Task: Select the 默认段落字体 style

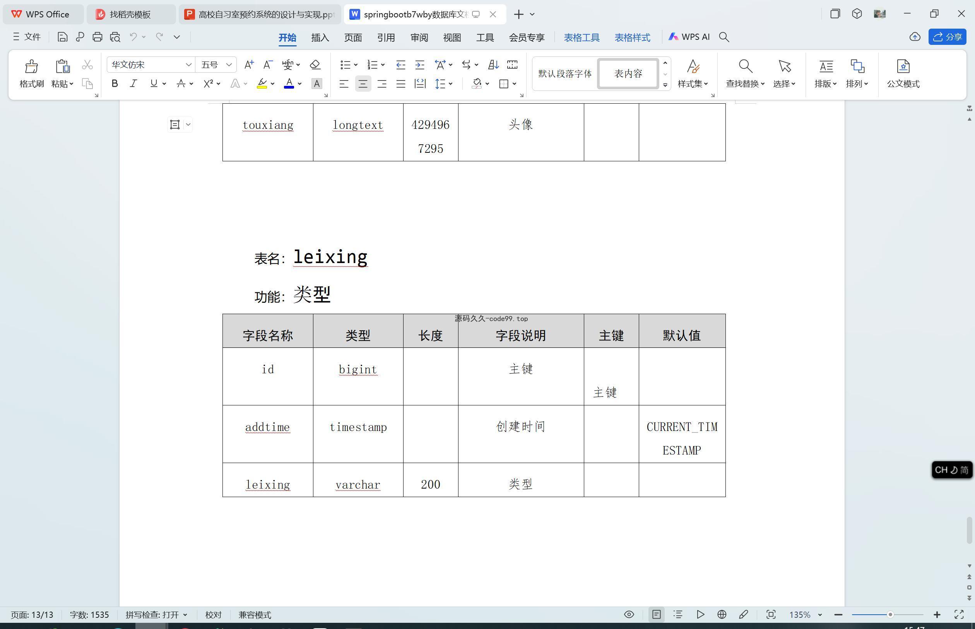Action: 565,74
